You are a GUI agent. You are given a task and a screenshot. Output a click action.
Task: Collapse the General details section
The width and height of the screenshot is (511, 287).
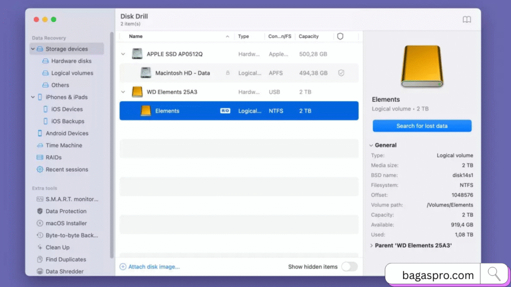click(x=371, y=145)
